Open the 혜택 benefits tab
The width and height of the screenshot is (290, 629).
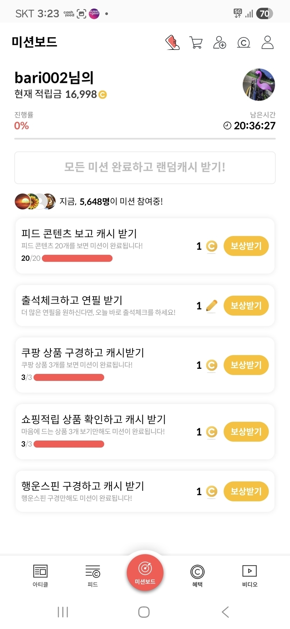(197, 575)
